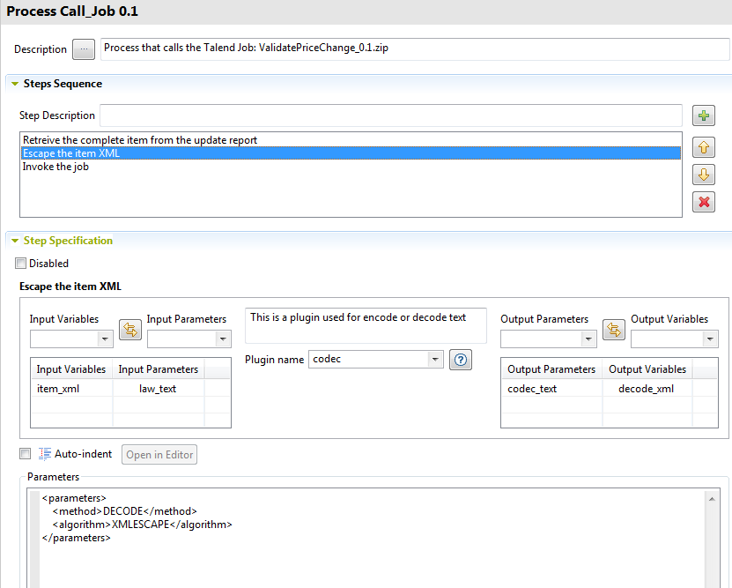The height and width of the screenshot is (588, 732).
Task: Click the Open in Editor button
Action: coord(159,455)
